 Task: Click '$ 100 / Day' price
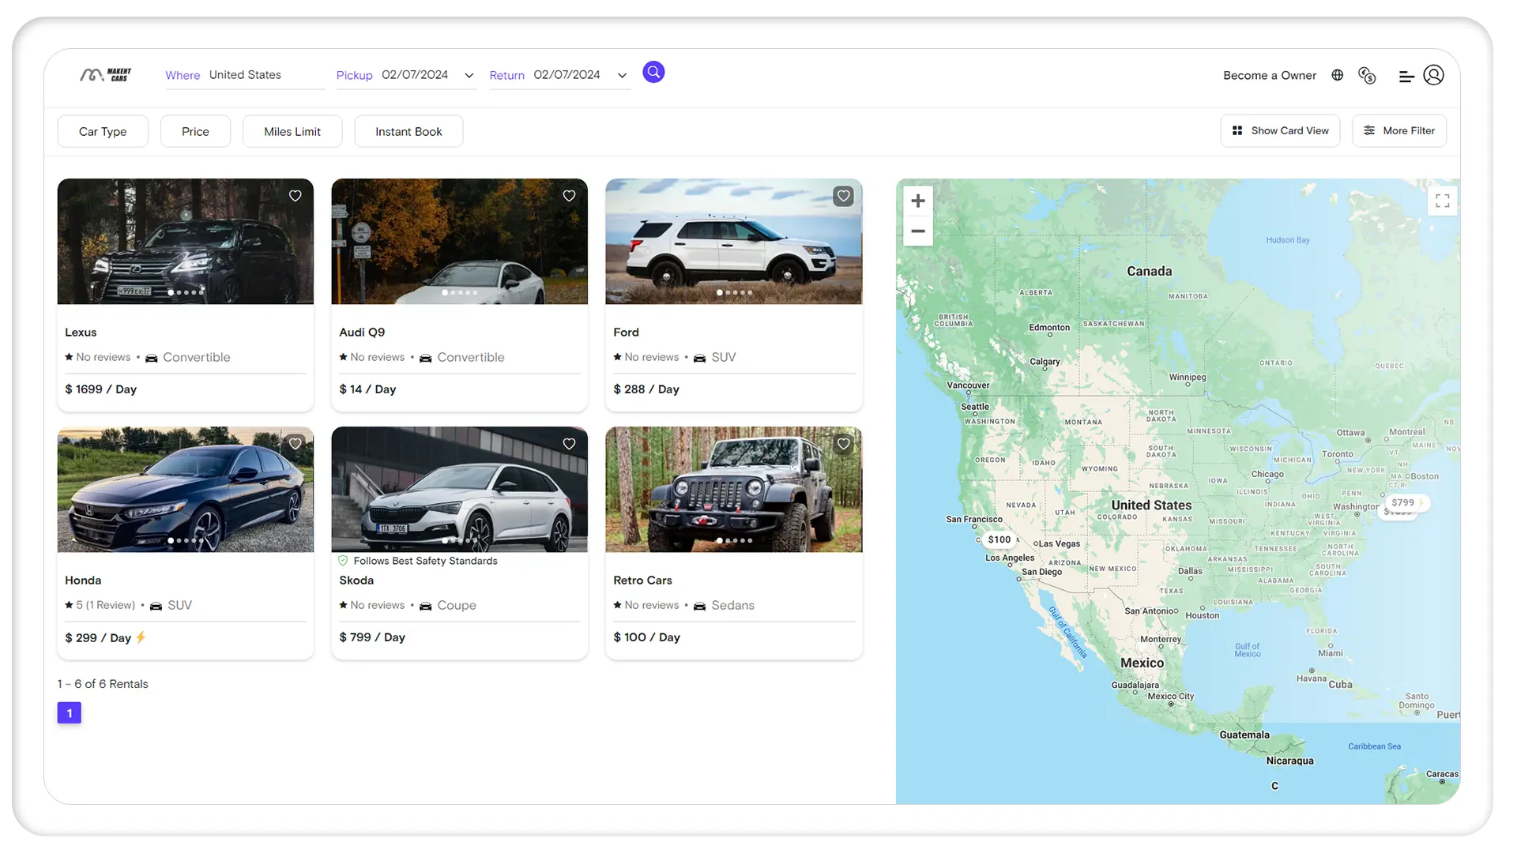coord(646,637)
